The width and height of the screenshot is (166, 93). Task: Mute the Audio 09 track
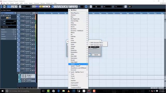point(22,17)
